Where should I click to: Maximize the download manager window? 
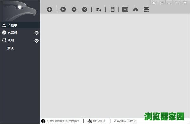click(x=177, y=3)
